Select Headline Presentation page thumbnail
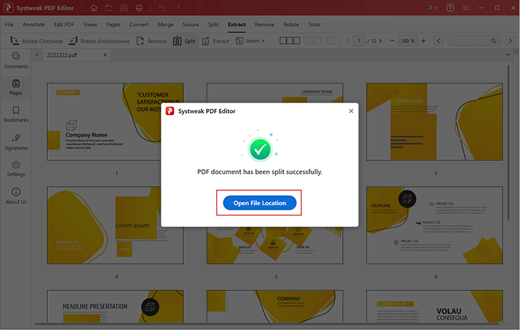Screen dimensions: 520x330 [x=115, y=306]
